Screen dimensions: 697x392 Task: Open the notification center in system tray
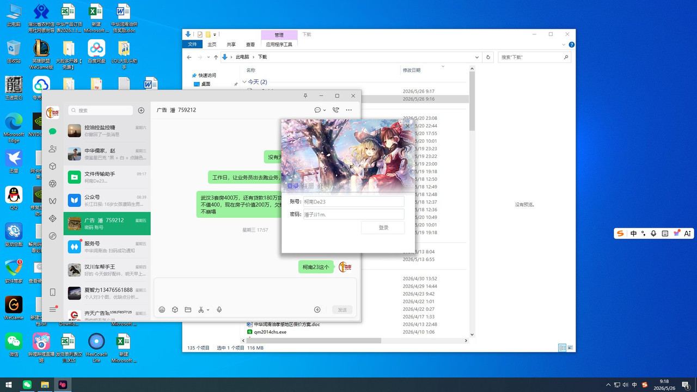685,384
